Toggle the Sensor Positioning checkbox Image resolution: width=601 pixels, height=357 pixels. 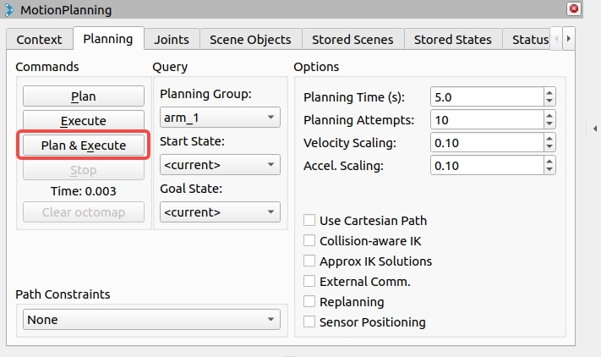[309, 321]
